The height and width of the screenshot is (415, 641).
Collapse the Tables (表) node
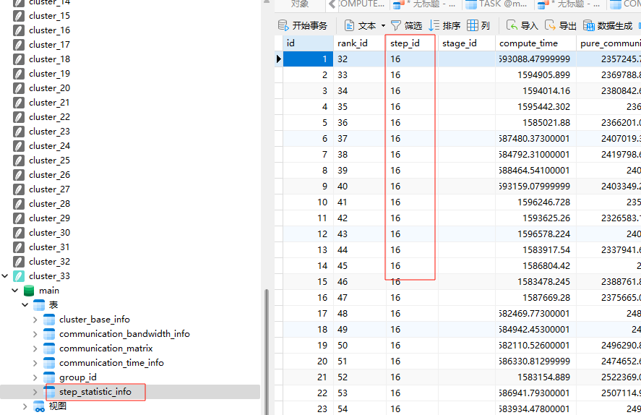pos(25,305)
